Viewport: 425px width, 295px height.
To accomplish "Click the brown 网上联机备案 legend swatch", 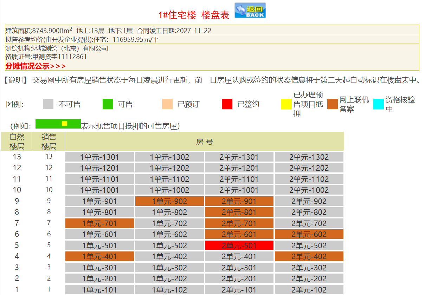I will (x=333, y=104).
